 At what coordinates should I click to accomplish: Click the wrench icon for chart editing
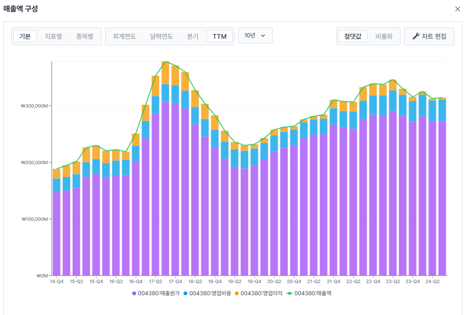point(416,36)
